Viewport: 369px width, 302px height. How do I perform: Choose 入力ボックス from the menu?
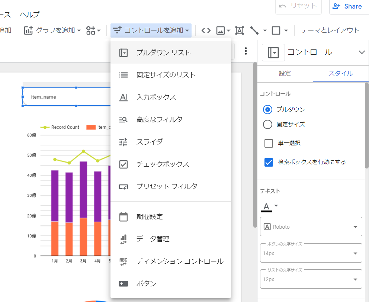coord(171,97)
